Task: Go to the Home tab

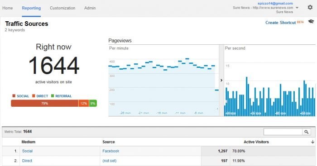Action: 8,8
